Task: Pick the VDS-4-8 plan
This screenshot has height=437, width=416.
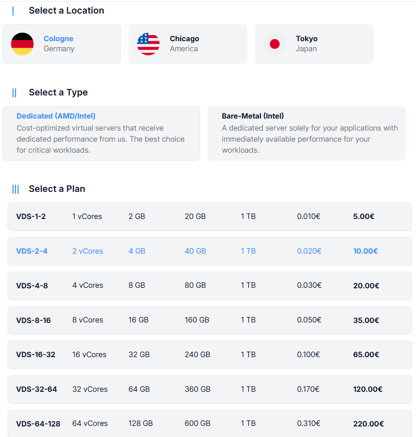Action: 209,285
